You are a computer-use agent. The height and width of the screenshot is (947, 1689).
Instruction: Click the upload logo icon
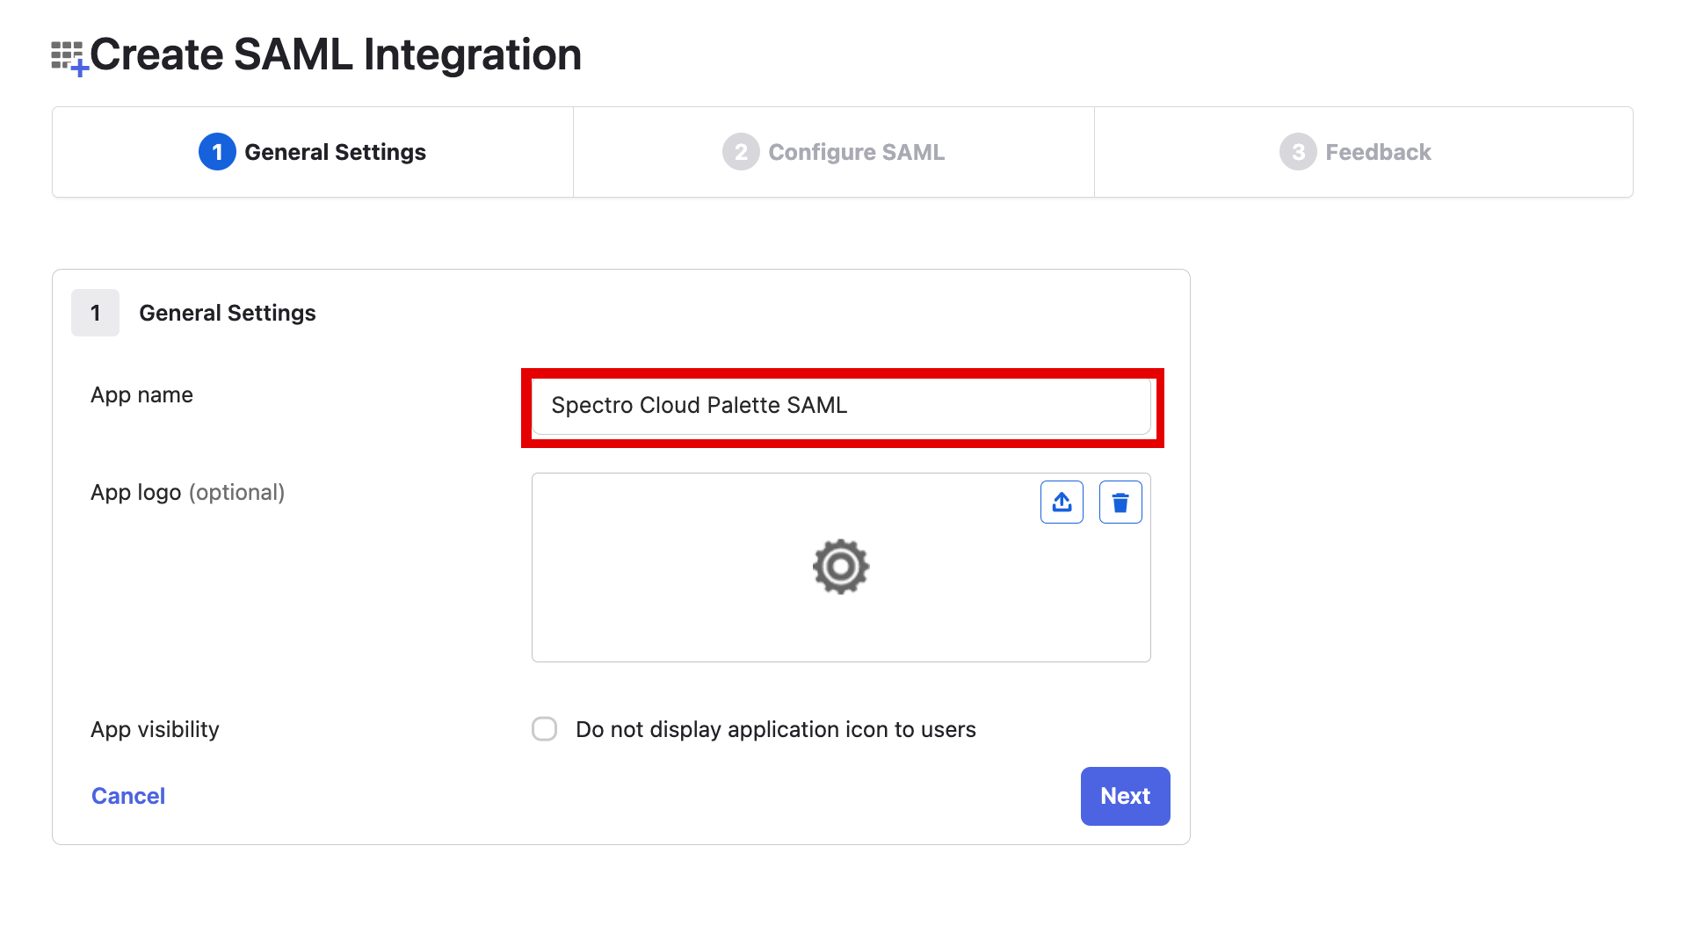coord(1062,502)
